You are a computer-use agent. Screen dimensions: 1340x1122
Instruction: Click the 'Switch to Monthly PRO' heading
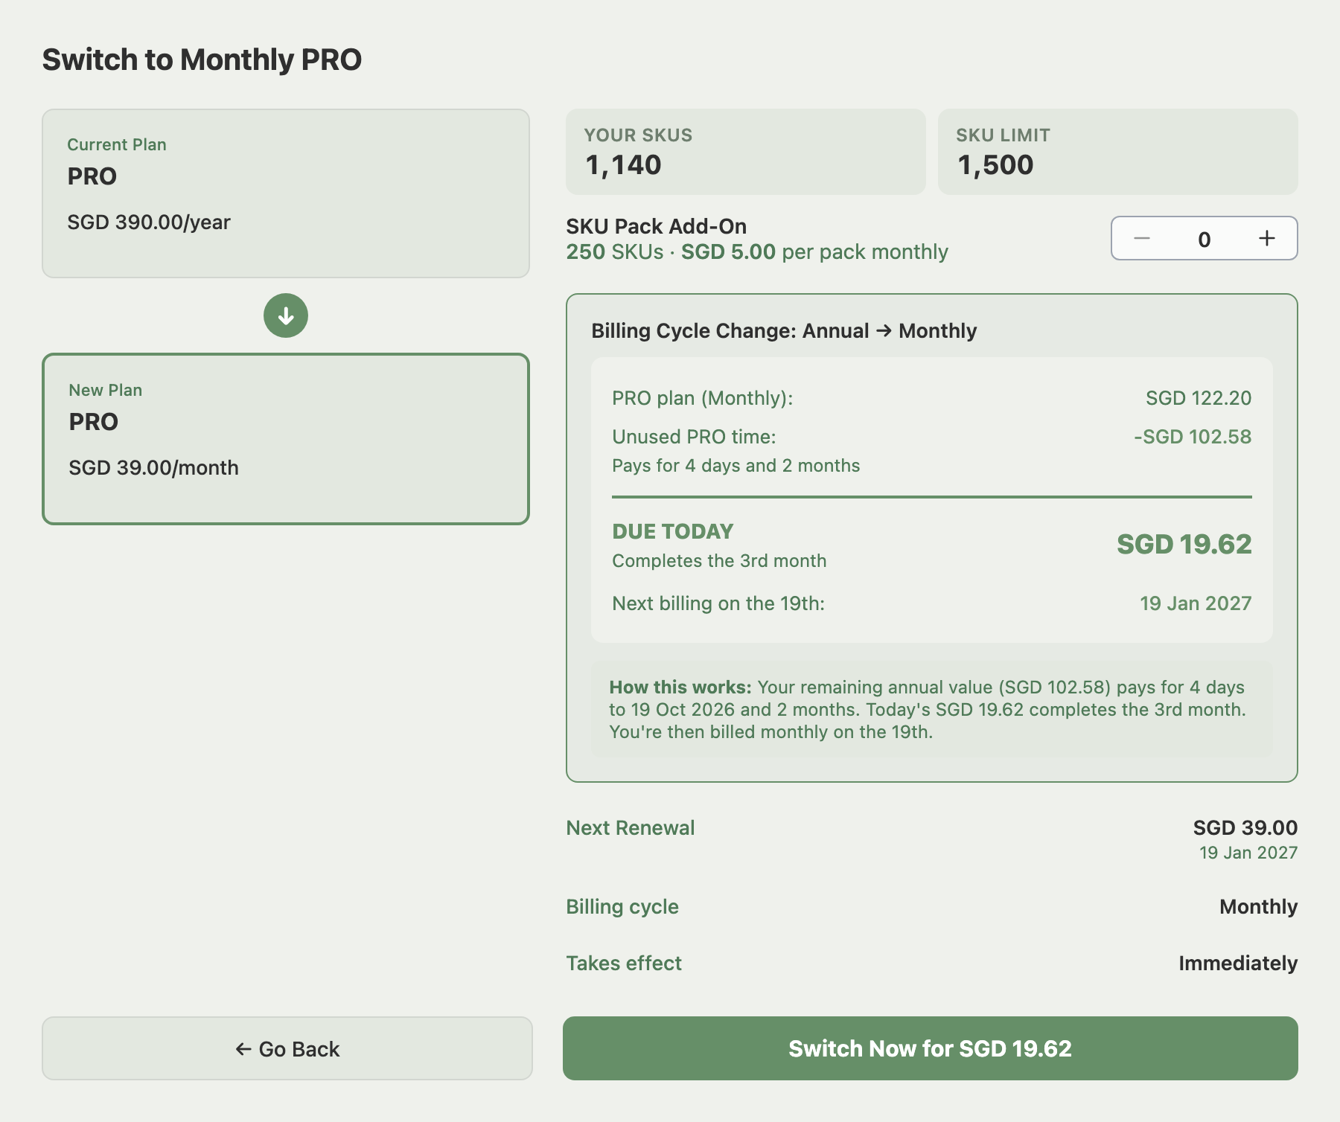coord(202,60)
